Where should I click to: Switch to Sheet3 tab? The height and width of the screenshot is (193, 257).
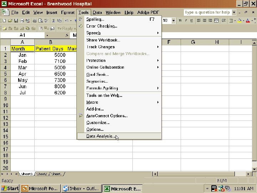tap(56, 174)
